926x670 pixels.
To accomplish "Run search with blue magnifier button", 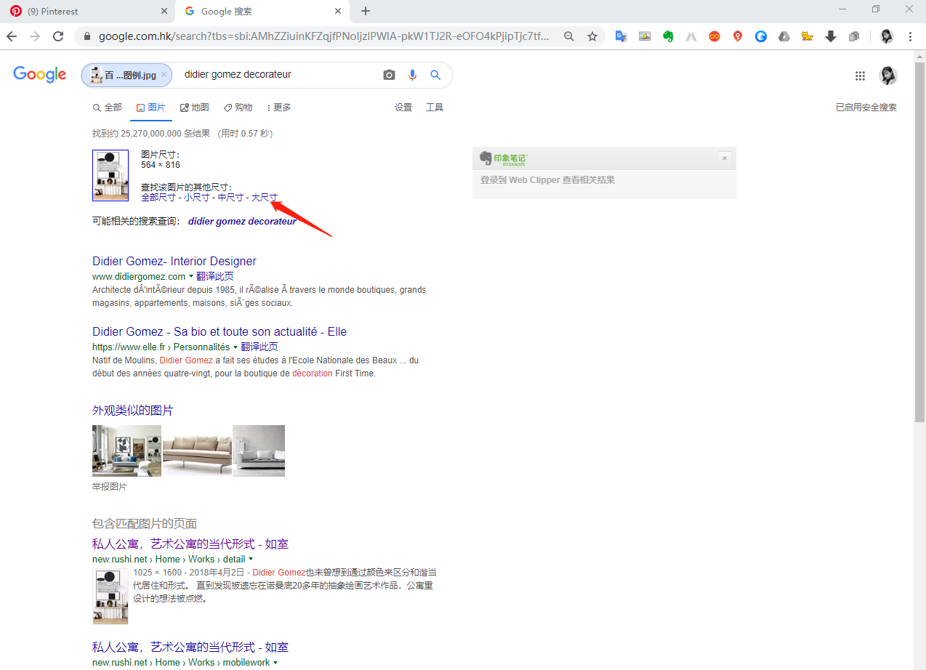I will [435, 75].
